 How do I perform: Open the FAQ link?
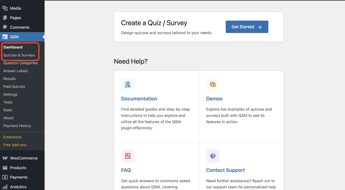click(126, 170)
